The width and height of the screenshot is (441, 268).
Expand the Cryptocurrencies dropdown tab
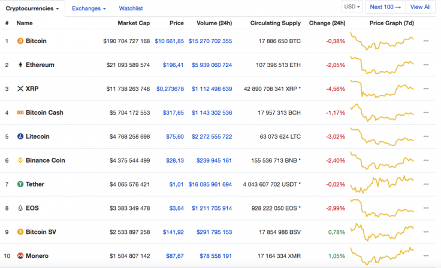[x=32, y=8]
